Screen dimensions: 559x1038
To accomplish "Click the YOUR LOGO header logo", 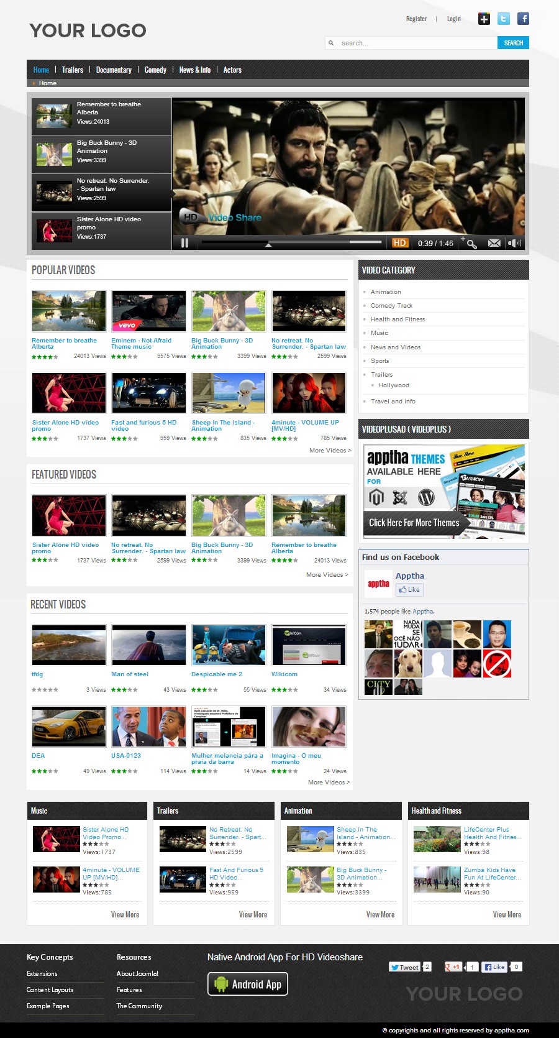I will [88, 30].
